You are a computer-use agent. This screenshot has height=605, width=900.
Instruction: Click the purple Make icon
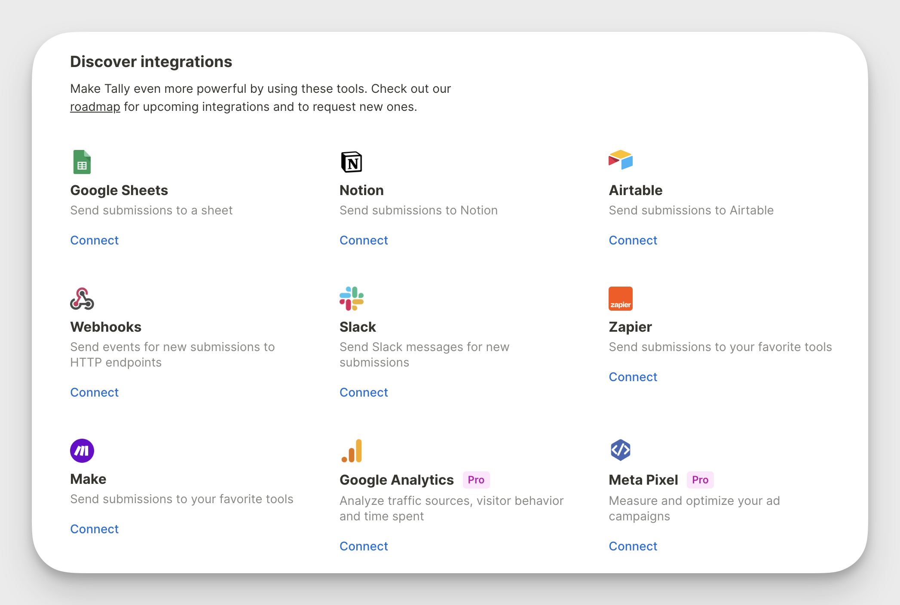82,451
